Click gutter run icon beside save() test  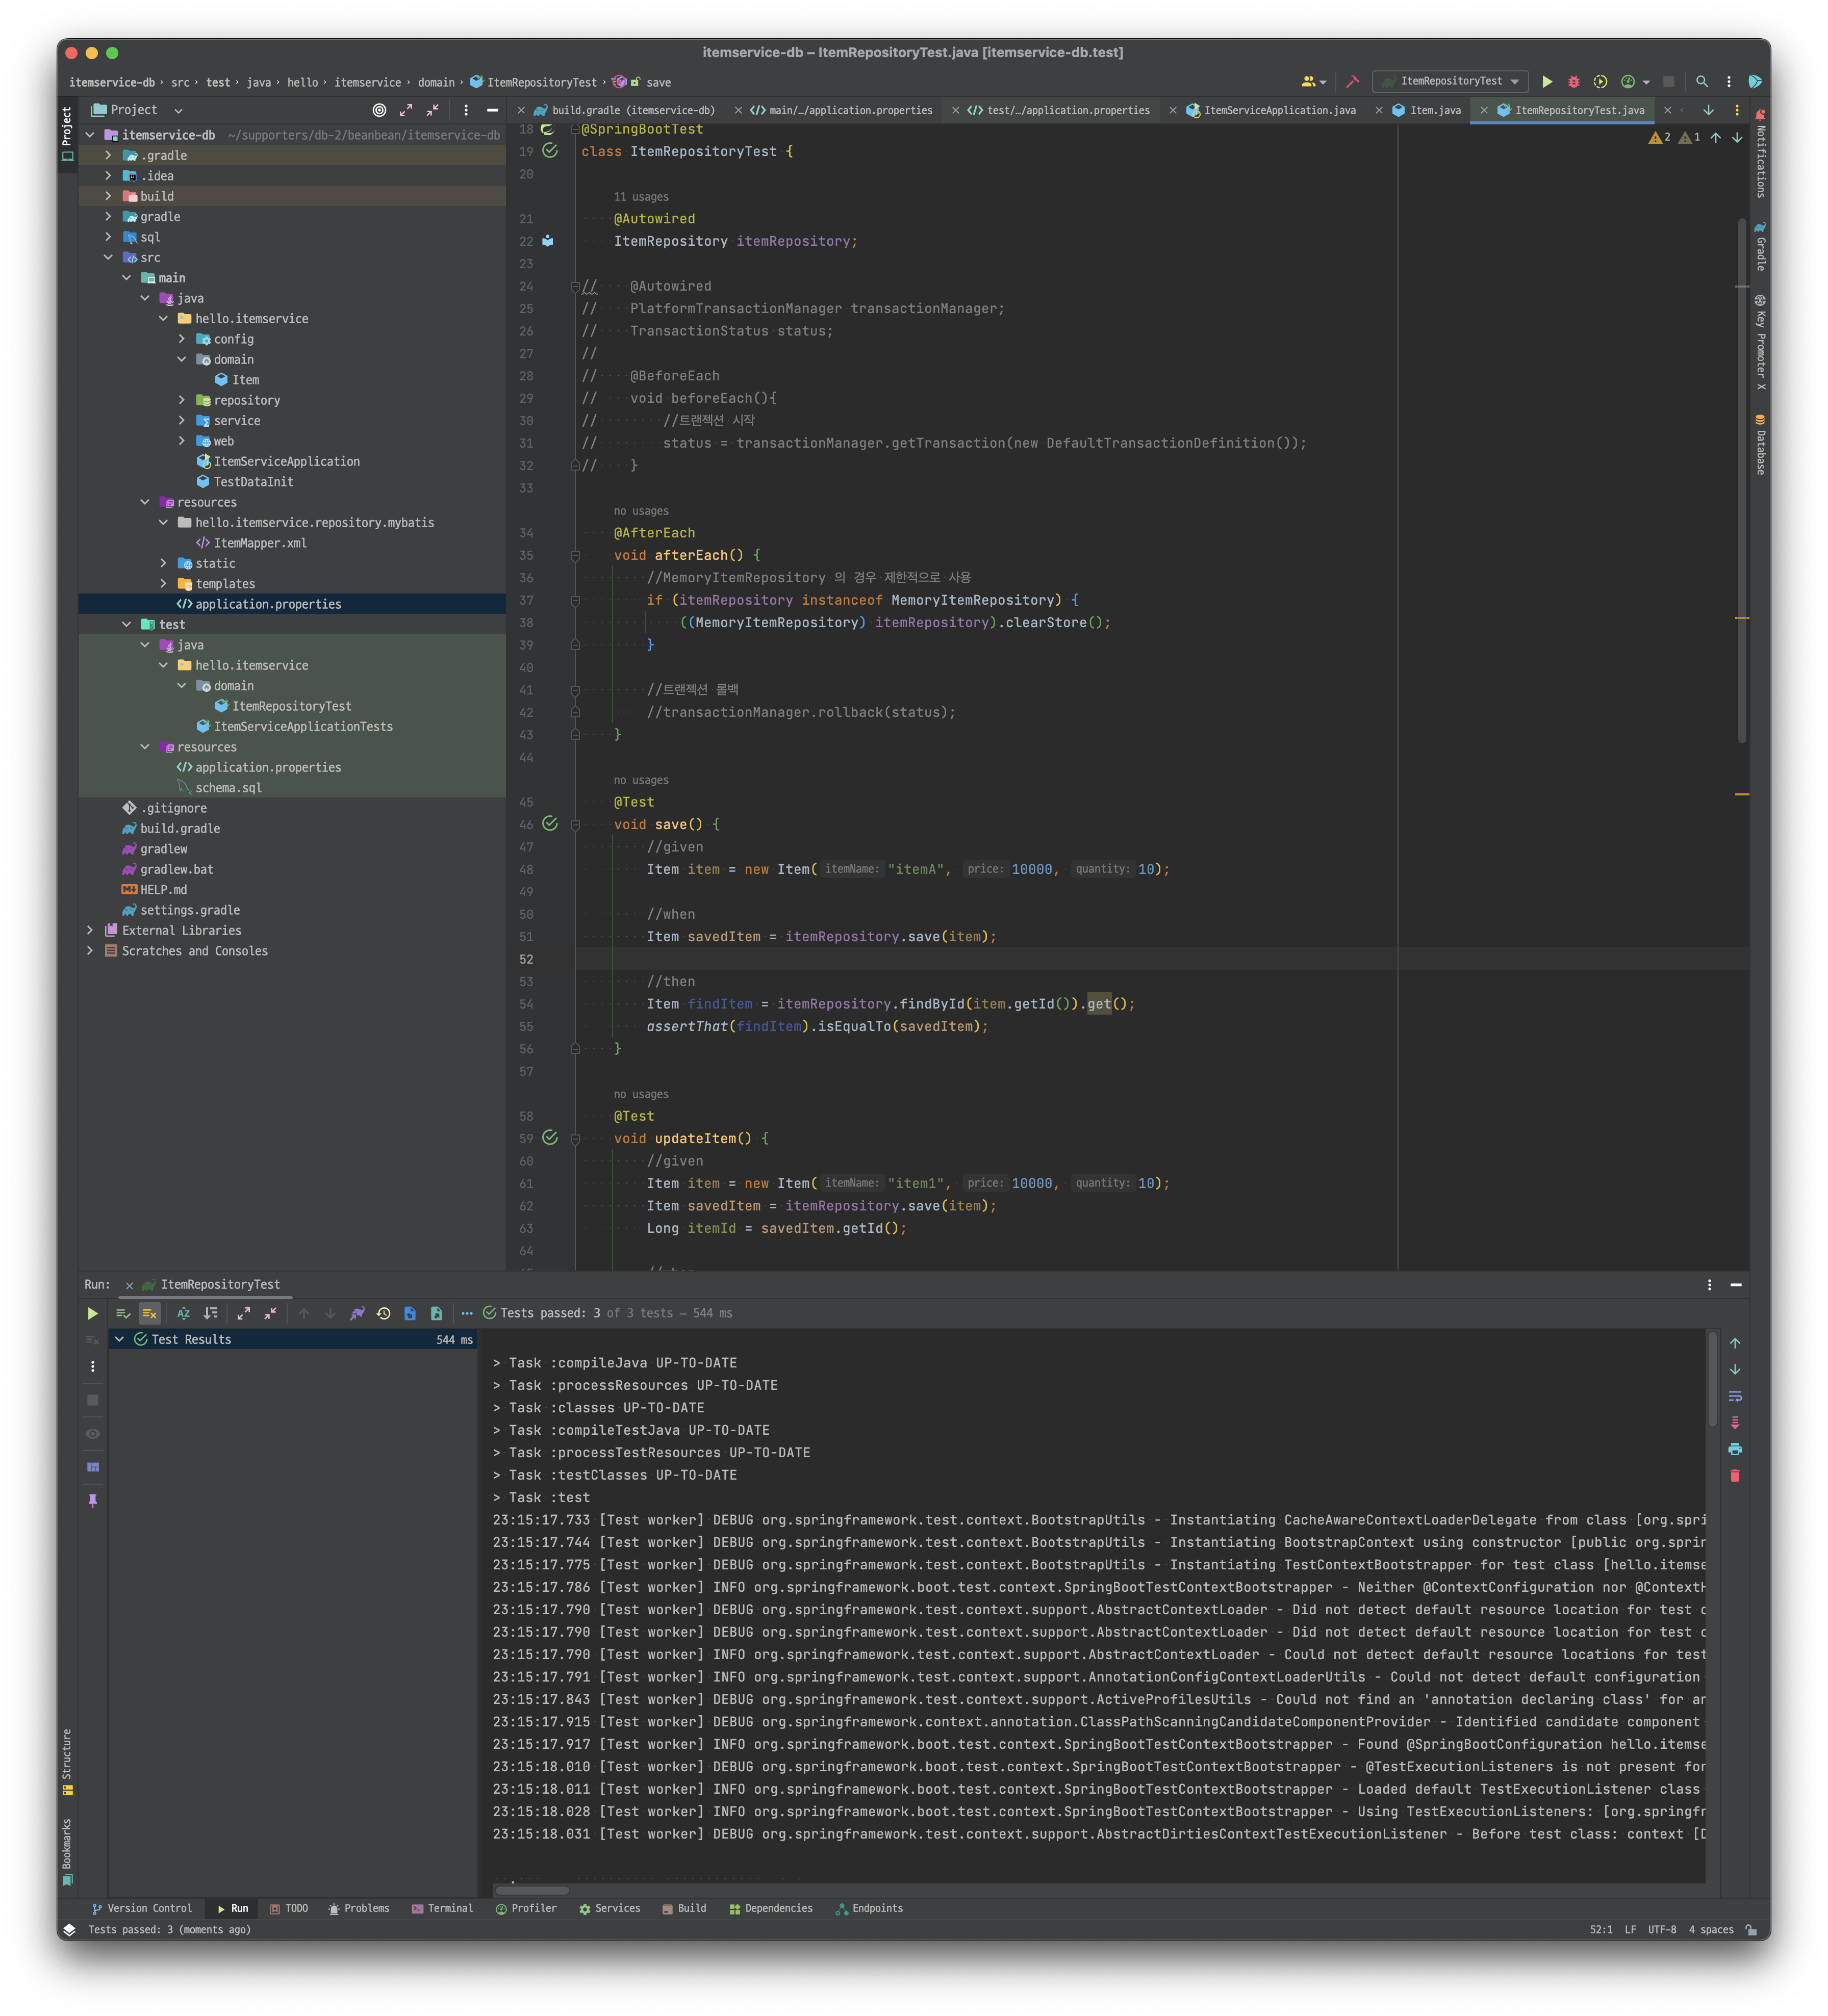pos(549,824)
